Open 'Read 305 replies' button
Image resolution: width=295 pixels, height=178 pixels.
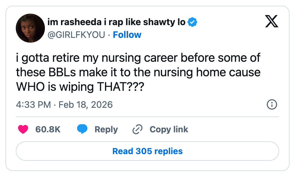click(147, 151)
